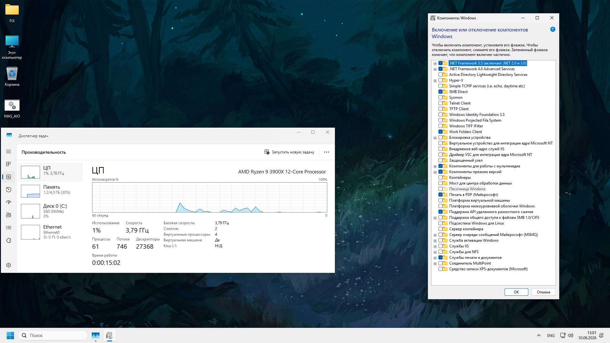The width and height of the screenshot is (610, 343).
Task: Click the Поиск taskbar search field
Action: pyautogui.click(x=53, y=335)
